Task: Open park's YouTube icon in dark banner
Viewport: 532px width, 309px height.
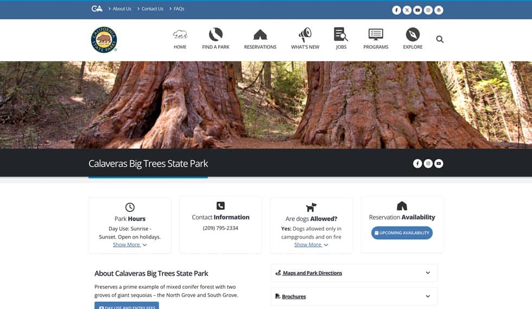Action: 439,164
